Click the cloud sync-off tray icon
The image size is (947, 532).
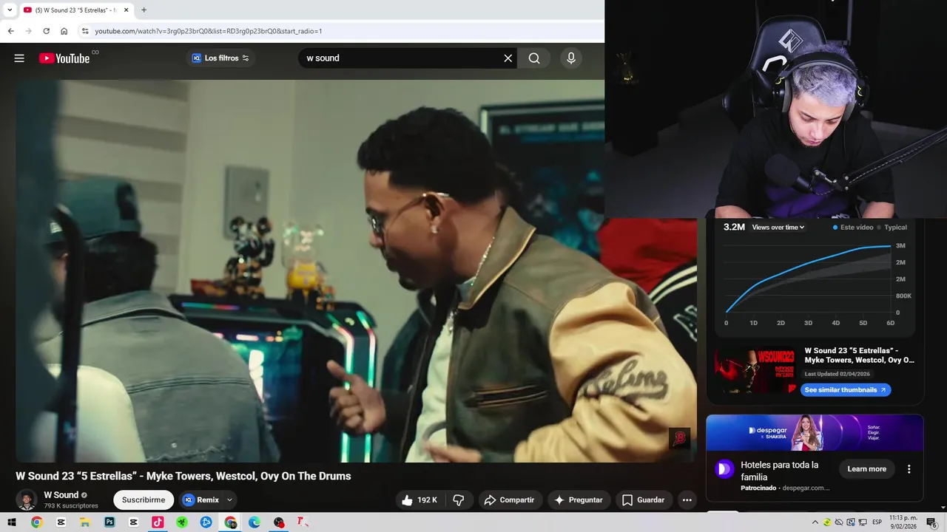[x=839, y=522]
